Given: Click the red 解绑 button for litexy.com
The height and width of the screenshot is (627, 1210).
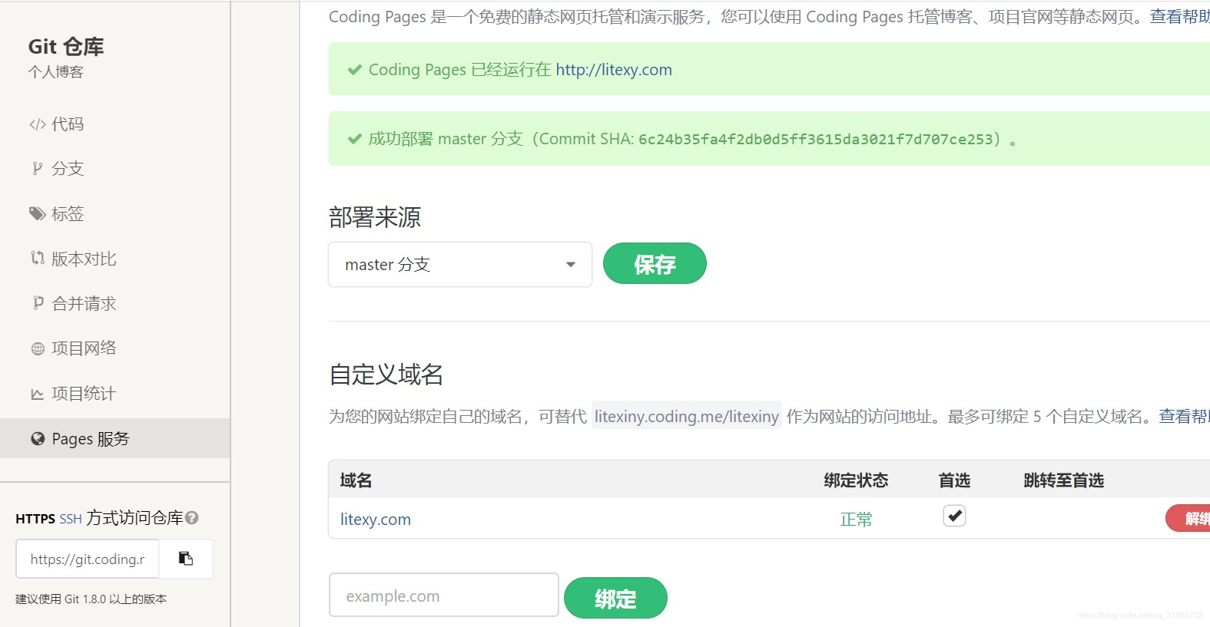Looking at the screenshot, I should 1188,518.
